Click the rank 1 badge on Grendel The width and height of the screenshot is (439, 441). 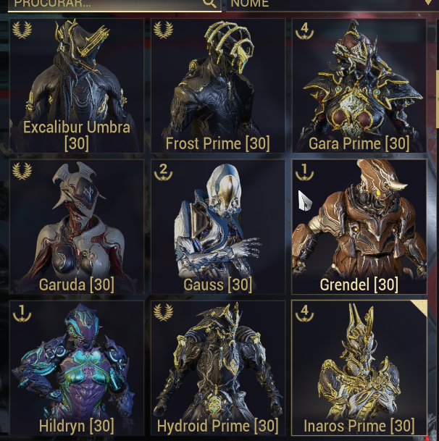click(304, 172)
